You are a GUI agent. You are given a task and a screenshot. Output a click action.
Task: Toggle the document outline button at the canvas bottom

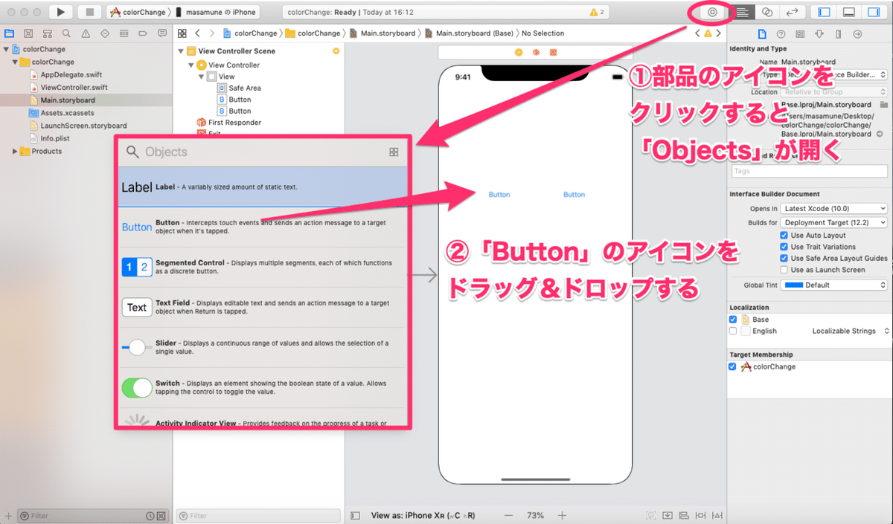coord(356,515)
